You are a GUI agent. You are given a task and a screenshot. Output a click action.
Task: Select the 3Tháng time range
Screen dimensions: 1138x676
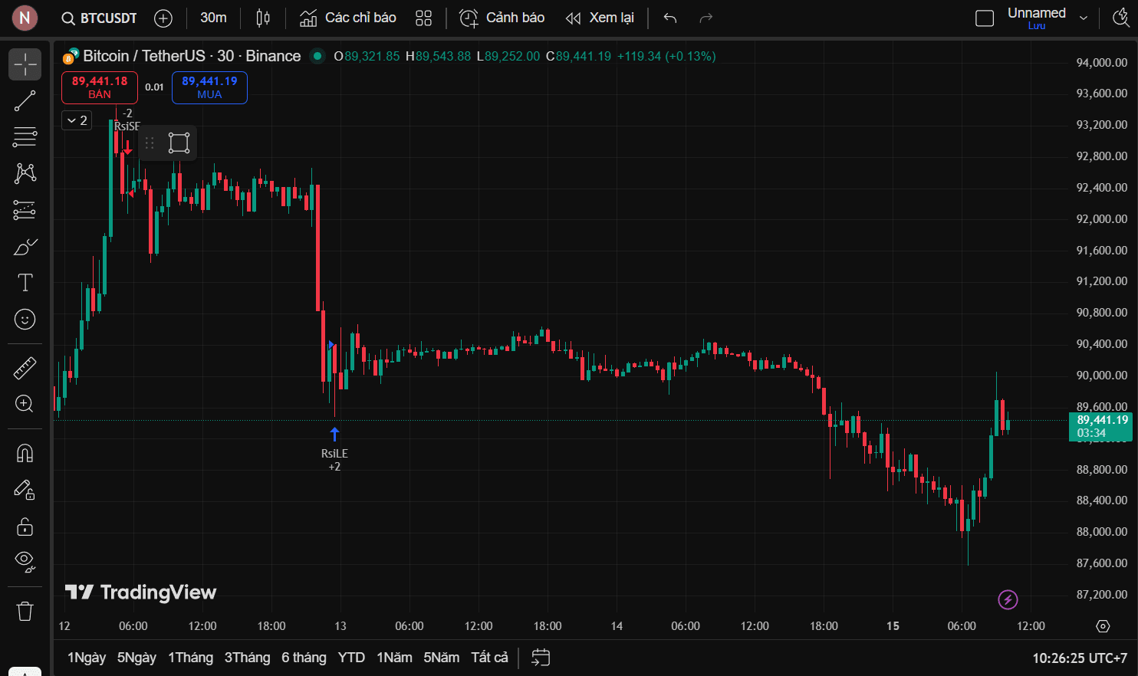click(247, 658)
